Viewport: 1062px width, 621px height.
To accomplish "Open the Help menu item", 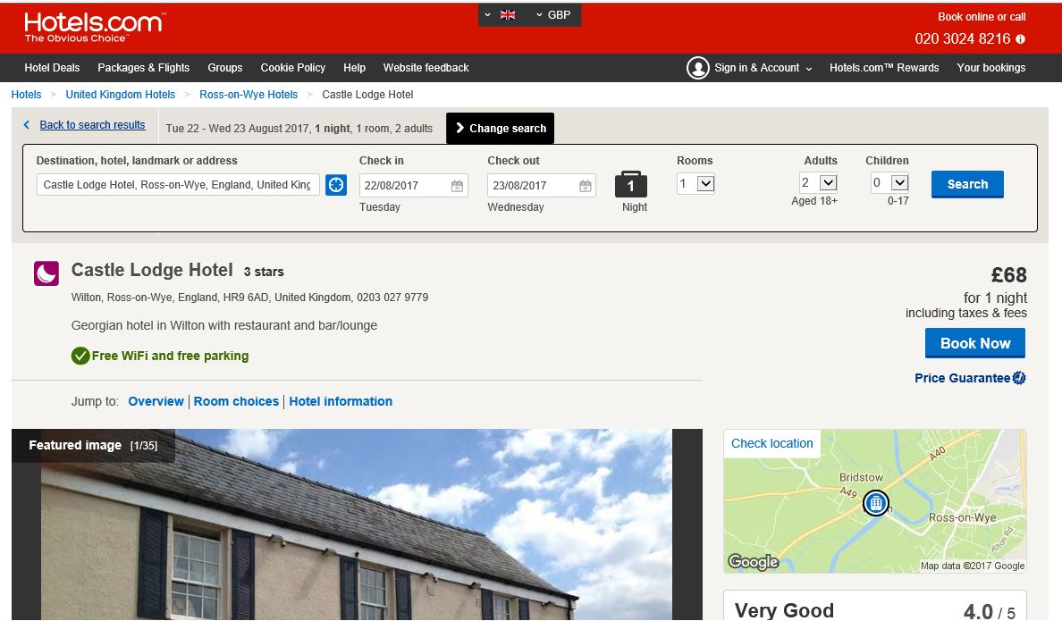I will click(x=354, y=68).
